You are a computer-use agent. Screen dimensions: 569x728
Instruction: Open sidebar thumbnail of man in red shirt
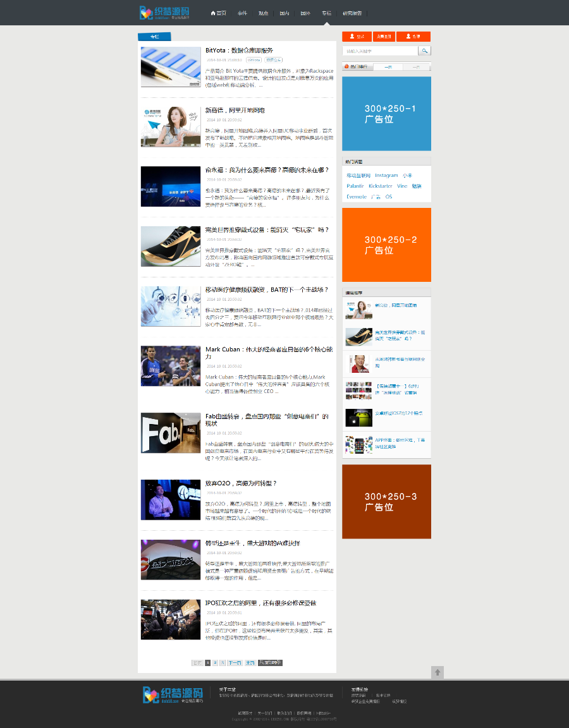[x=358, y=364]
